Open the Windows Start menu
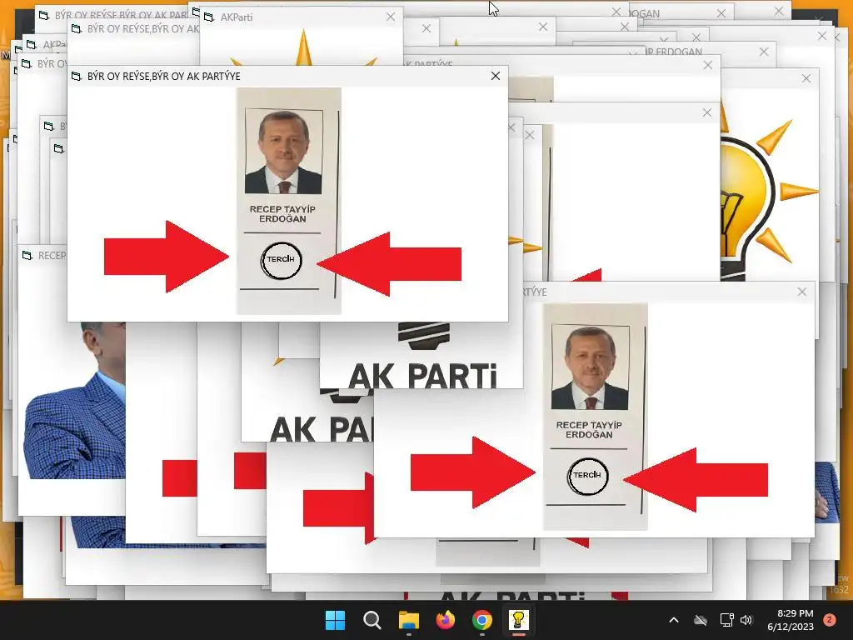Screen dimensions: 853x640 tap(335, 620)
